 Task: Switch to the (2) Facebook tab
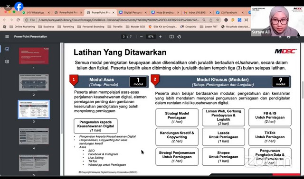[x=229, y=12]
